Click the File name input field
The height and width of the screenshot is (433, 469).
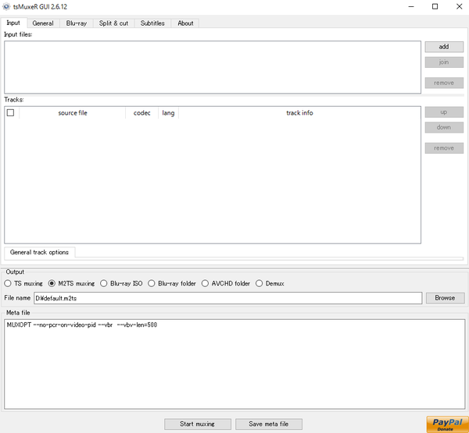pyautogui.click(x=228, y=298)
